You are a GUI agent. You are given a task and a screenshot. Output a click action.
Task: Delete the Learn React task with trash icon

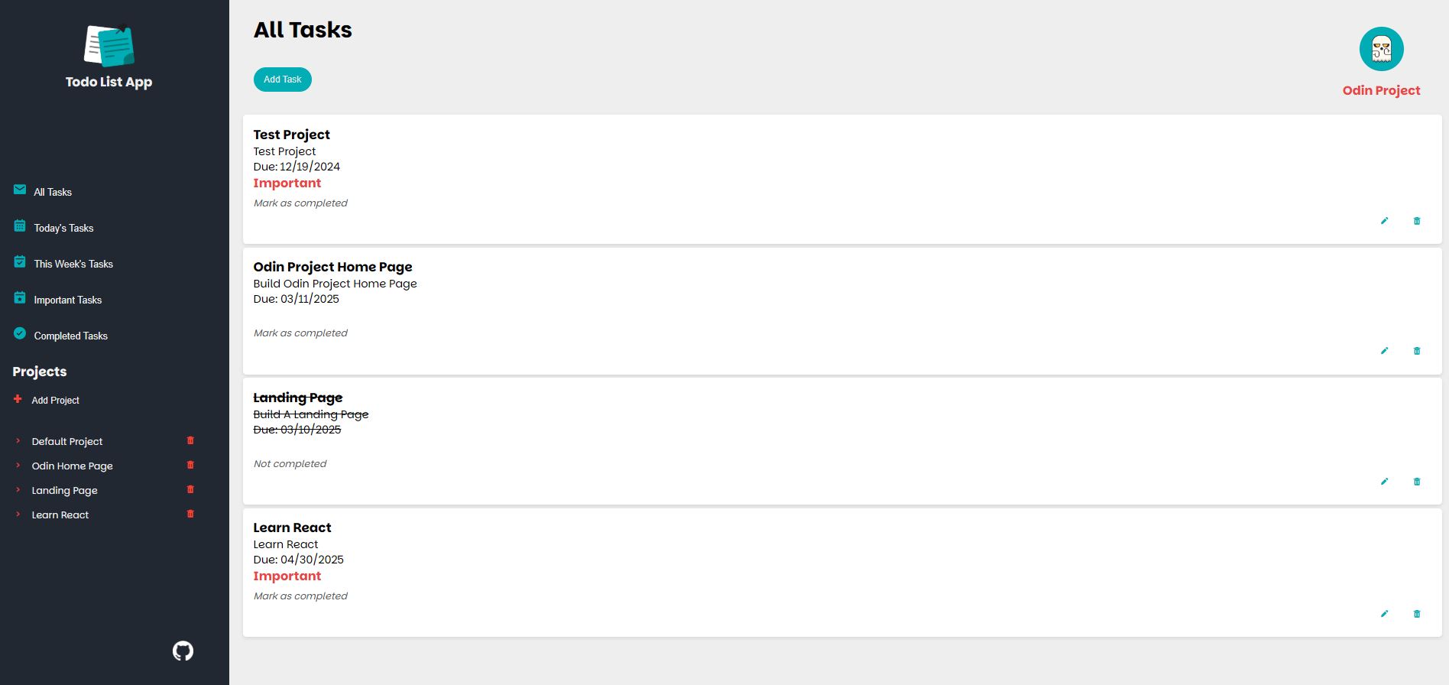tap(1417, 614)
